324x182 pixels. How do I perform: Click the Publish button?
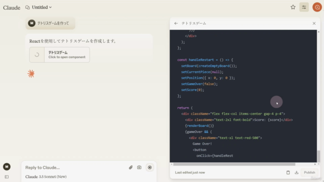pyautogui.click(x=309, y=172)
